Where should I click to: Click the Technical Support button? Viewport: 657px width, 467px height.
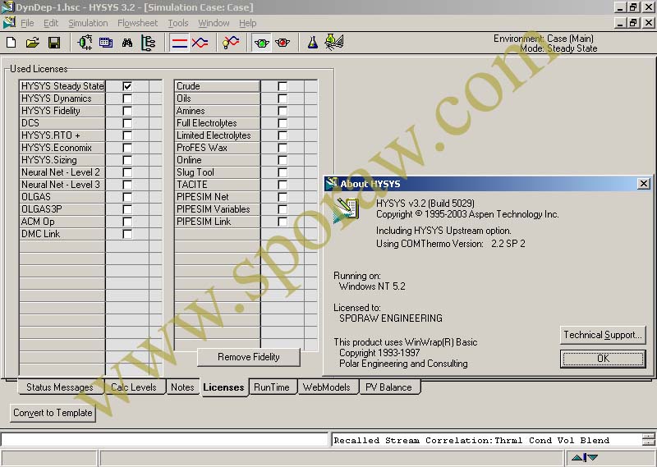point(603,335)
